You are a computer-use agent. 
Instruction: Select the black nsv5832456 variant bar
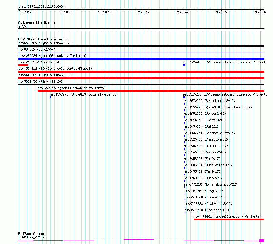[x=141, y=84]
